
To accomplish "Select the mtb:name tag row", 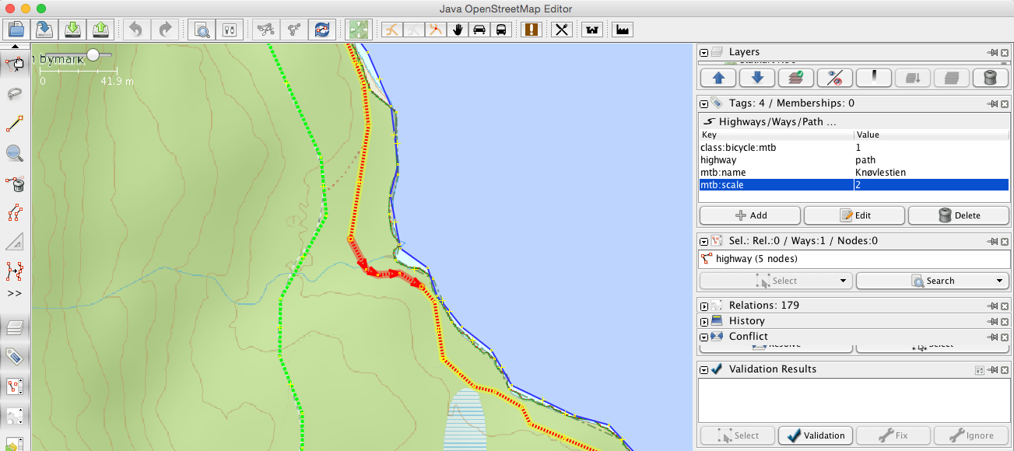I will pyautogui.click(x=854, y=172).
